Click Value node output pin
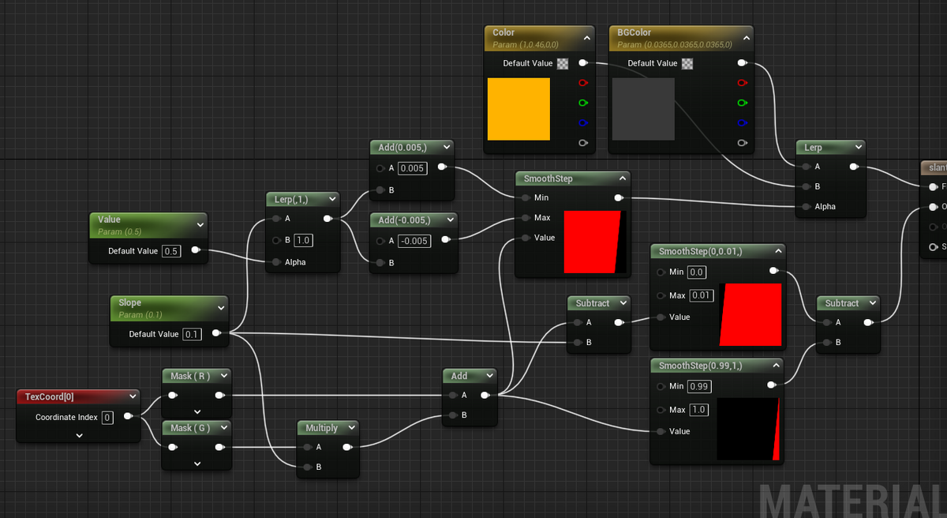 tap(195, 250)
